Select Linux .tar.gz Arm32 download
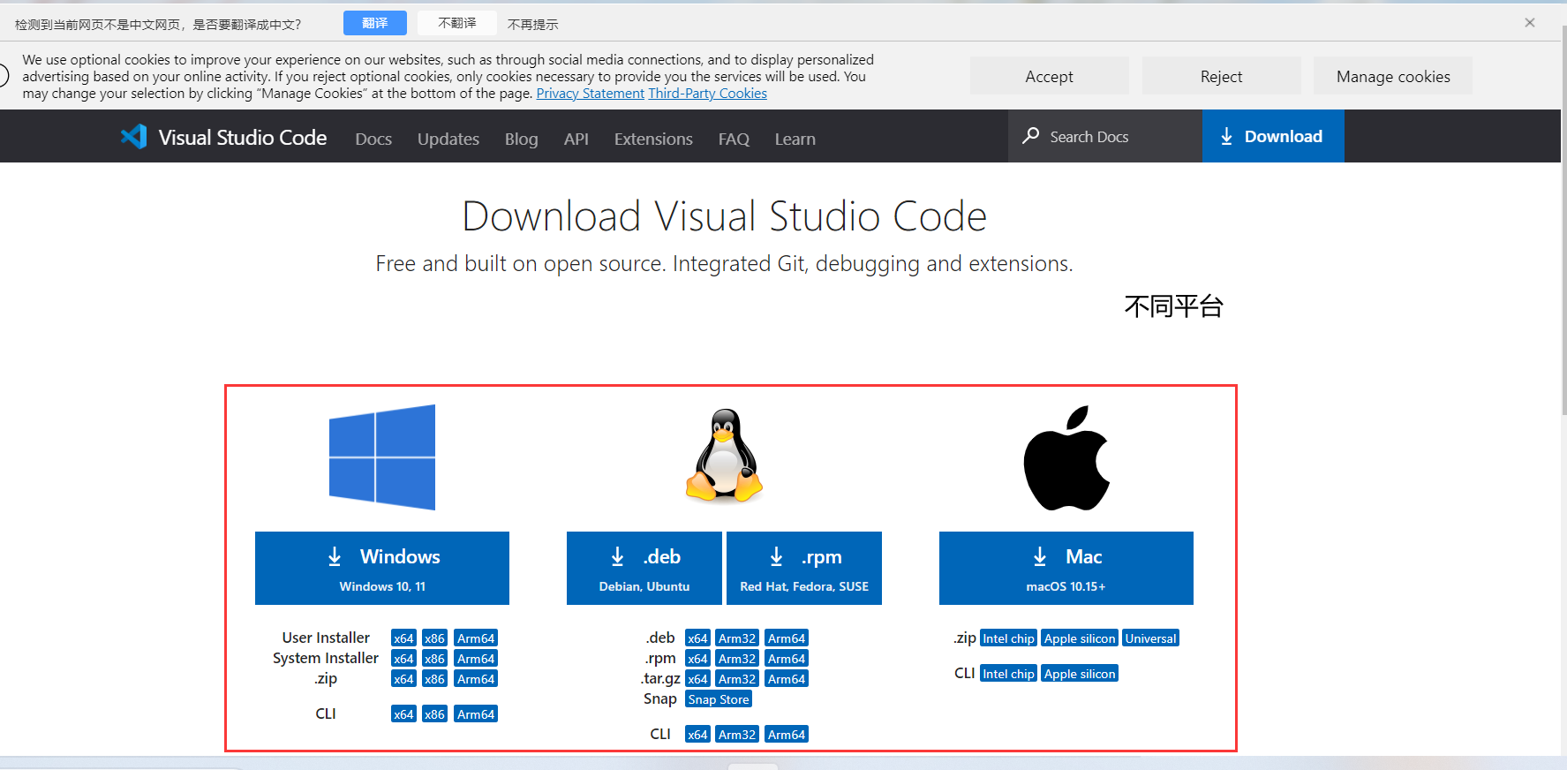This screenshot has height=770, width=1567. pos(737,678)
